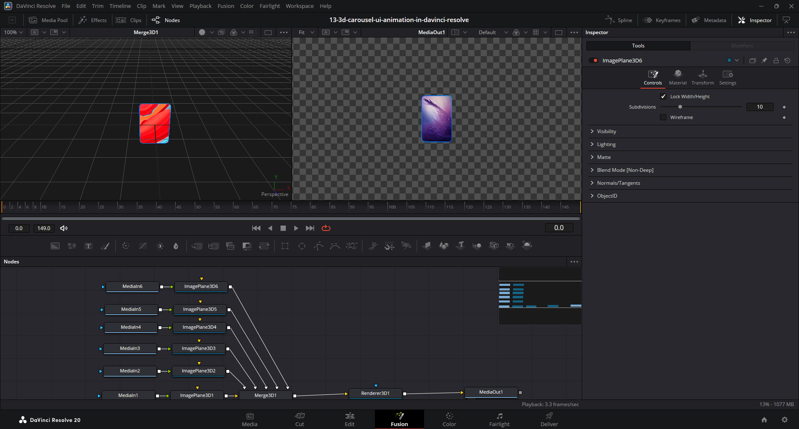799x429 pixels.
Task: Toggle the loop playback button
Action: coord(326,228)
